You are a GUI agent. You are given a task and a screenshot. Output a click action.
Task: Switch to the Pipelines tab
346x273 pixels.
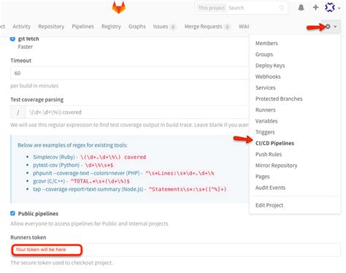point(82,26)
